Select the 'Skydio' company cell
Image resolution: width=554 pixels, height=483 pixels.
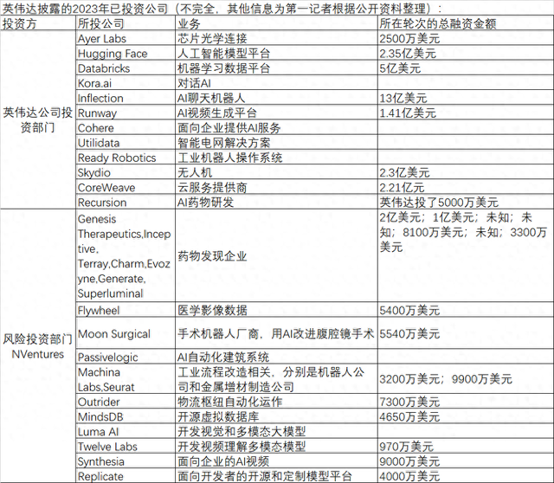(126, 172)
